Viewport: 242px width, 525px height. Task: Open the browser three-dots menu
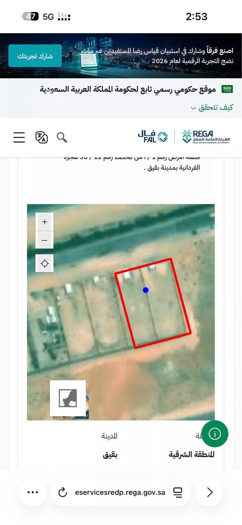[x=33, y=492]
